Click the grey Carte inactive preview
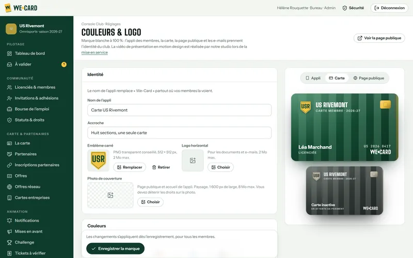The image size is (413, 258). click(x=344, y=190)
